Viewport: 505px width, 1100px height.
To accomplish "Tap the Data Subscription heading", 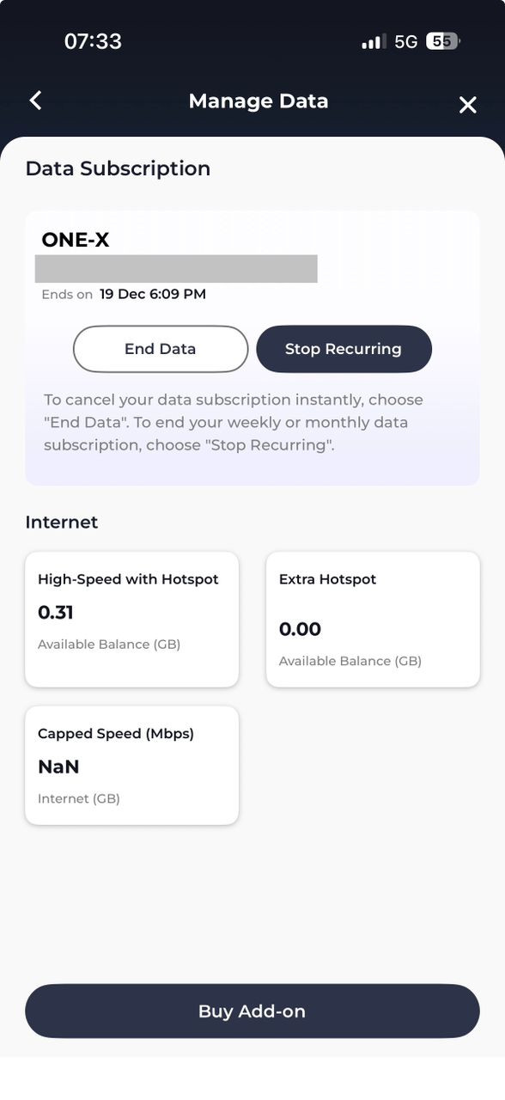I will point(118,168).
